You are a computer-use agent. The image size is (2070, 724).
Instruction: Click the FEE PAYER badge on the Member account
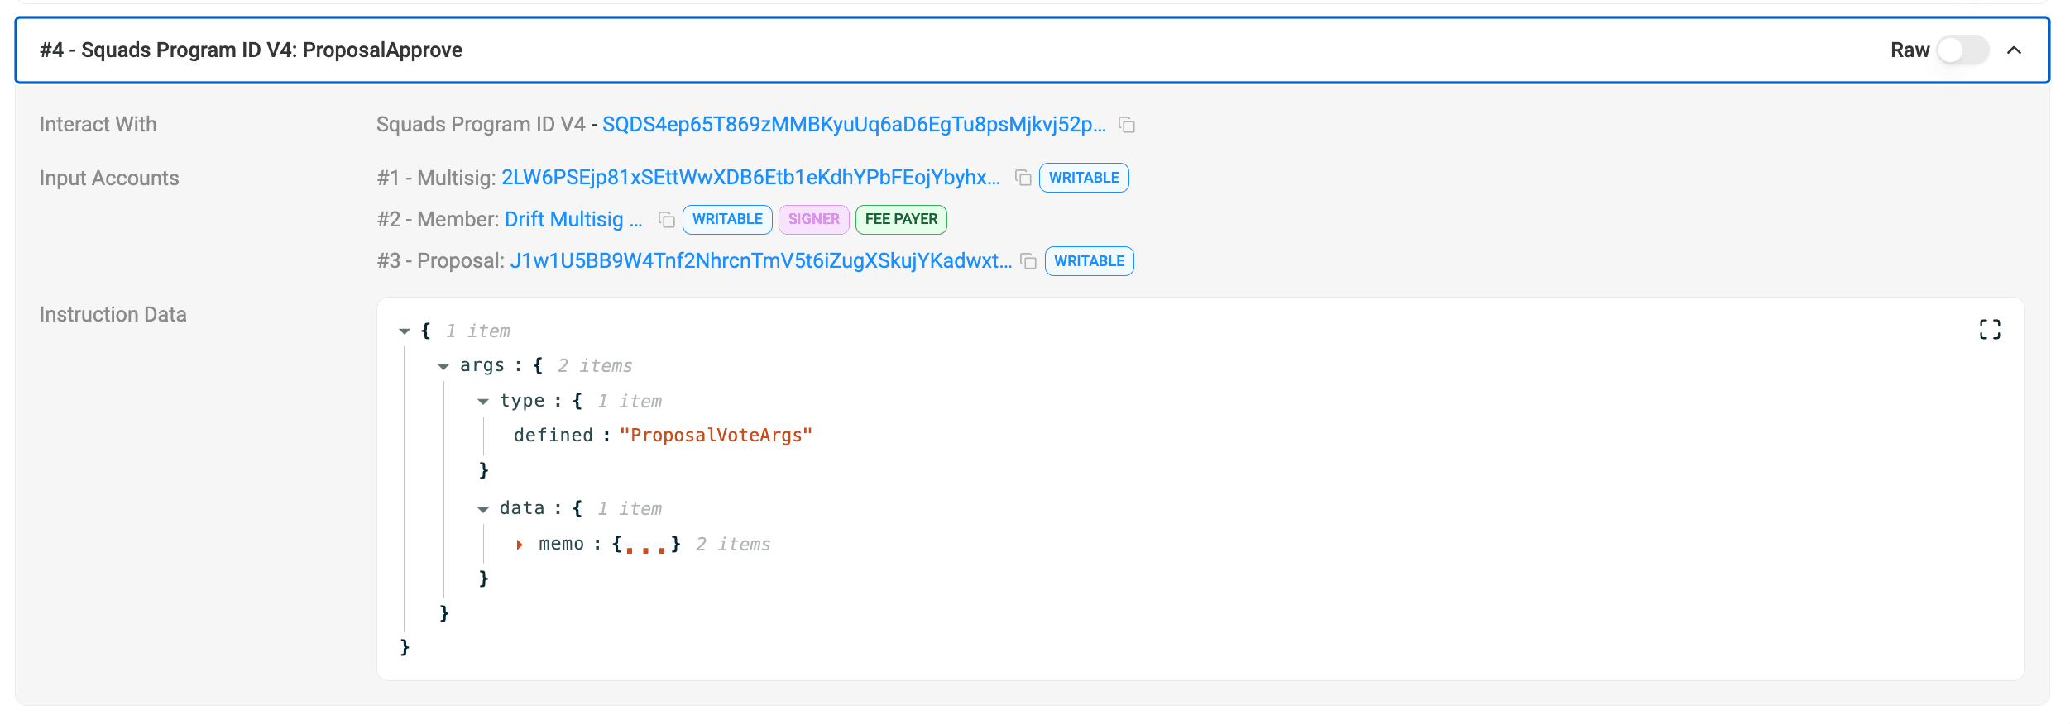tap(901, 219)
